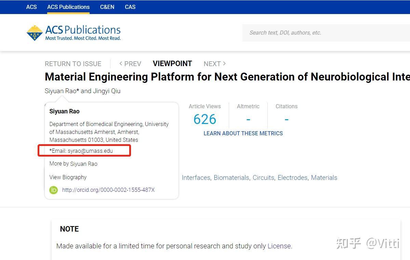Click the Siyuan Rao popup heading
This screenshot has width=410, height=260.
point(64,111)
